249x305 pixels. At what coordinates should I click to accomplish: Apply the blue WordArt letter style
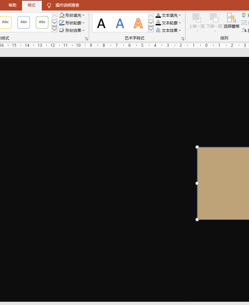pyautogui.click(x=120, y=23)
